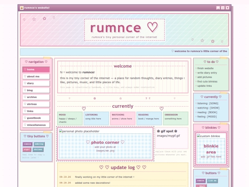Click the rumnce badge in the buttons panel
The width and height of the screenshot is (249, 187).
tap(201, 181)
